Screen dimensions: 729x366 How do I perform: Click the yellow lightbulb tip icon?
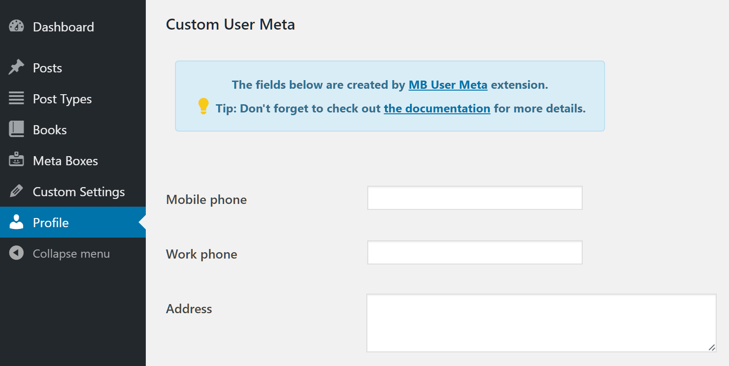pyautogui.click(x=203, y=106)
